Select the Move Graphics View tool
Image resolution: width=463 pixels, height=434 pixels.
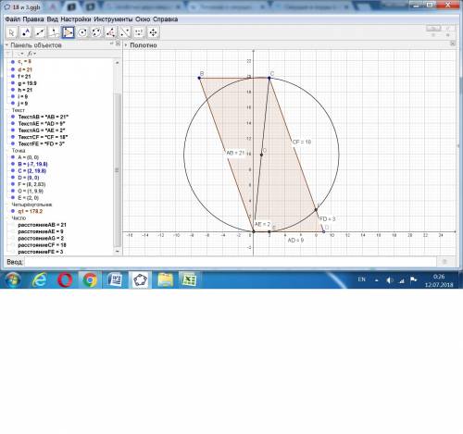tap(153, 32)
